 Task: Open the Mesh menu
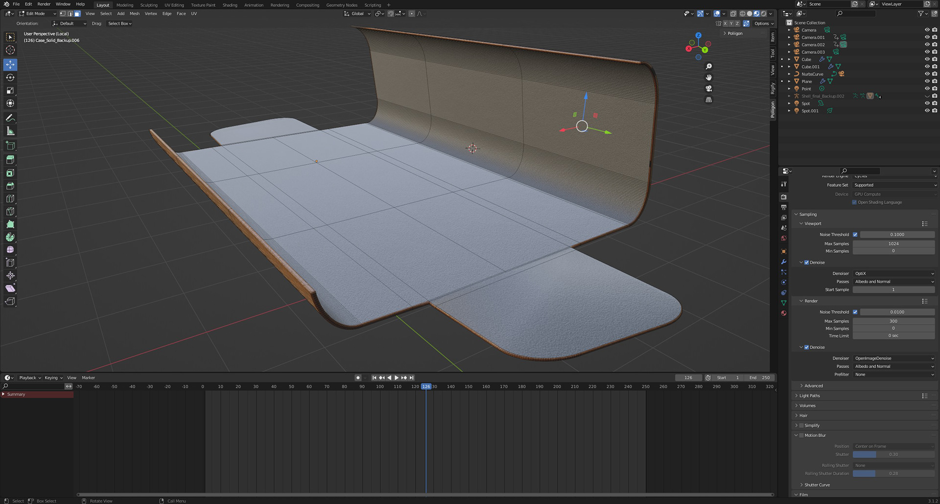[134, 14]
